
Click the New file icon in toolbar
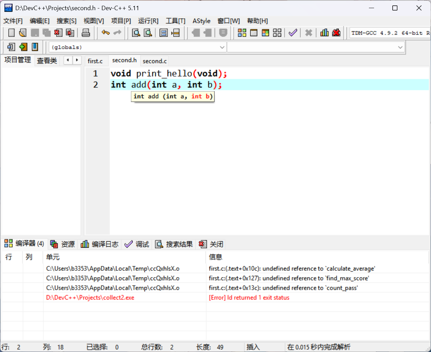point(12,33)
